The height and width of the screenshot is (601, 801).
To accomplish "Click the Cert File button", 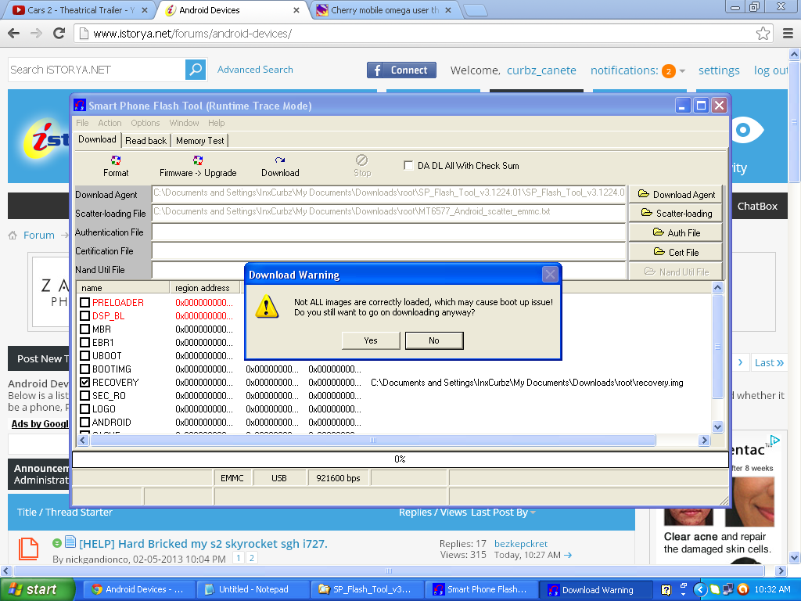I will coord(675,252).
